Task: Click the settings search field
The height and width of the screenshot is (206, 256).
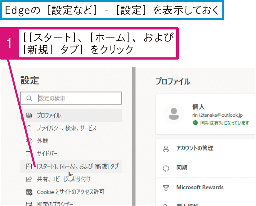Action: (71, 98)
